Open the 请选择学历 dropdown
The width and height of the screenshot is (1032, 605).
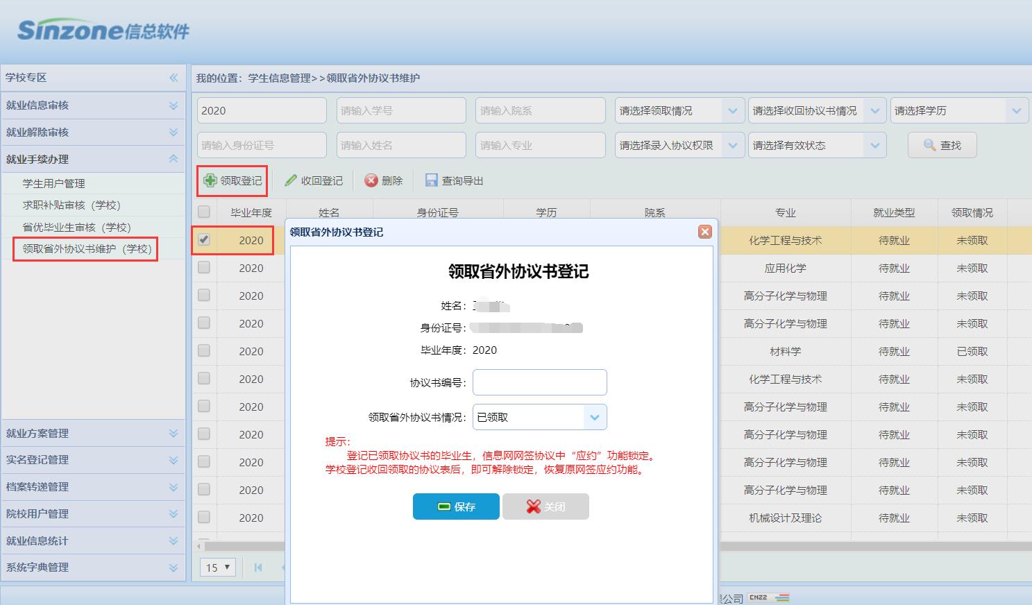tap(959, 110)
